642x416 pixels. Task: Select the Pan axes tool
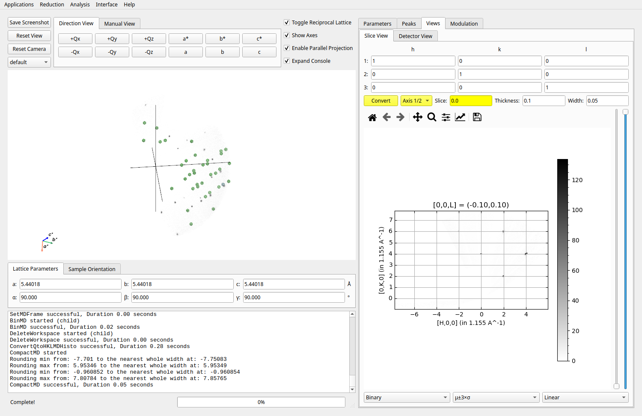(418, 117)
